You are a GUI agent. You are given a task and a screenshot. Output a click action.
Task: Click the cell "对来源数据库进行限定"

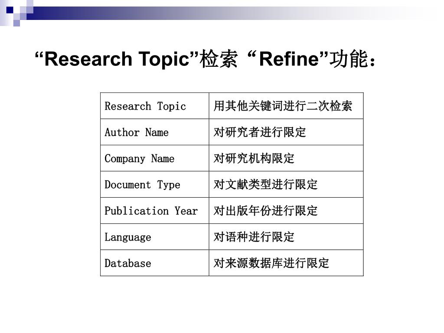pos(286,263)
